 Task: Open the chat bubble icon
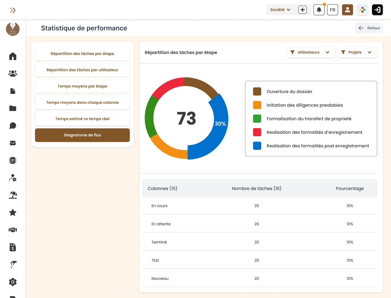pyautogui.click(x=13, y=126)
